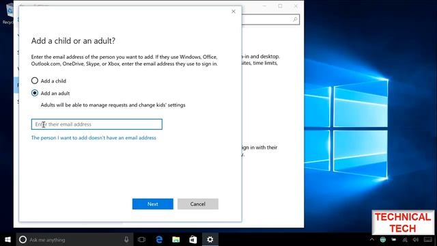Image resolution: width=437 pixels, height=246 pixels.
Task: Open the volume speaker tray icon
Action: pos(416,240)
